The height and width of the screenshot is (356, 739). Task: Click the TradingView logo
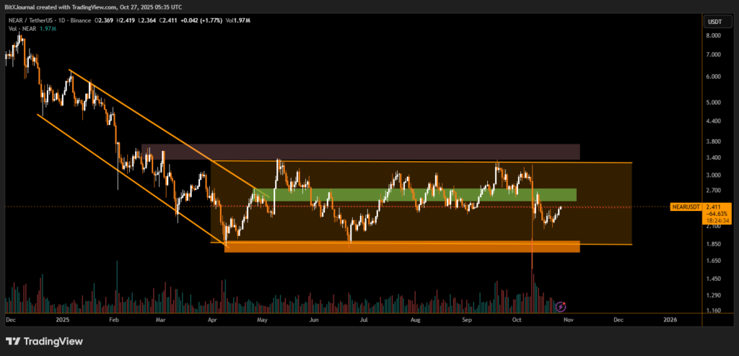click(45, 342)
